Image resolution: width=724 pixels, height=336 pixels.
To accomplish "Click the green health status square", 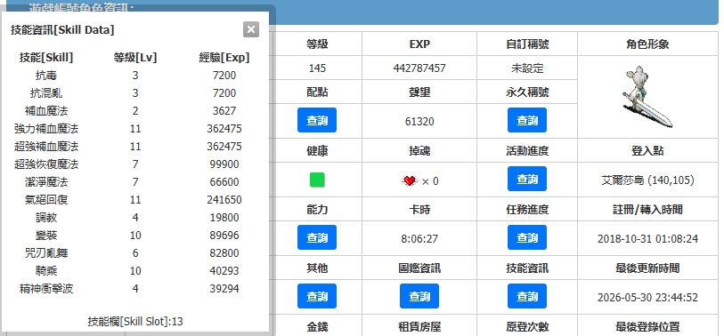I will coord(317,180).
